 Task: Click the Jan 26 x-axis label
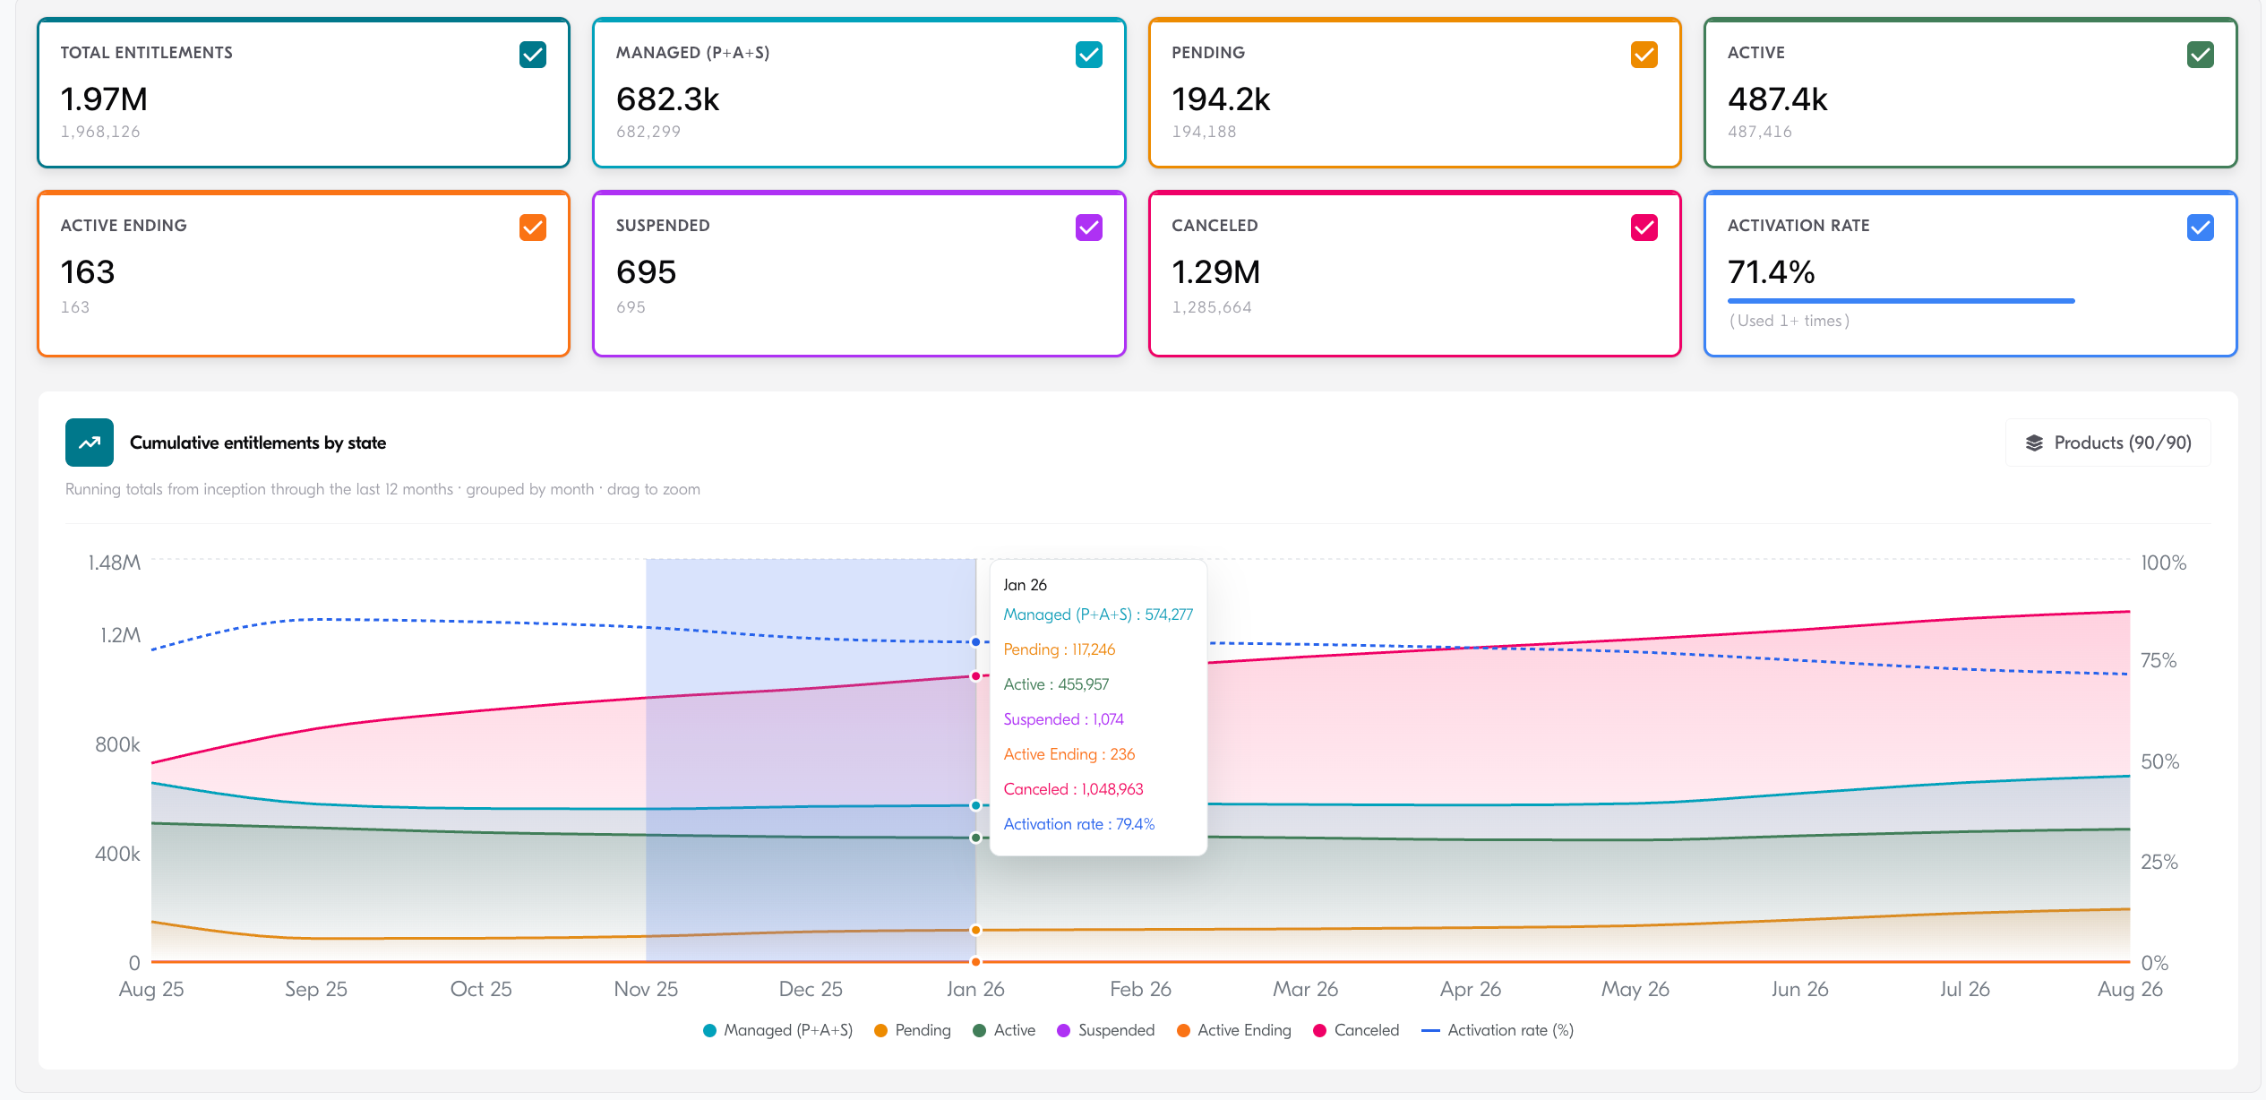[975, 989]
